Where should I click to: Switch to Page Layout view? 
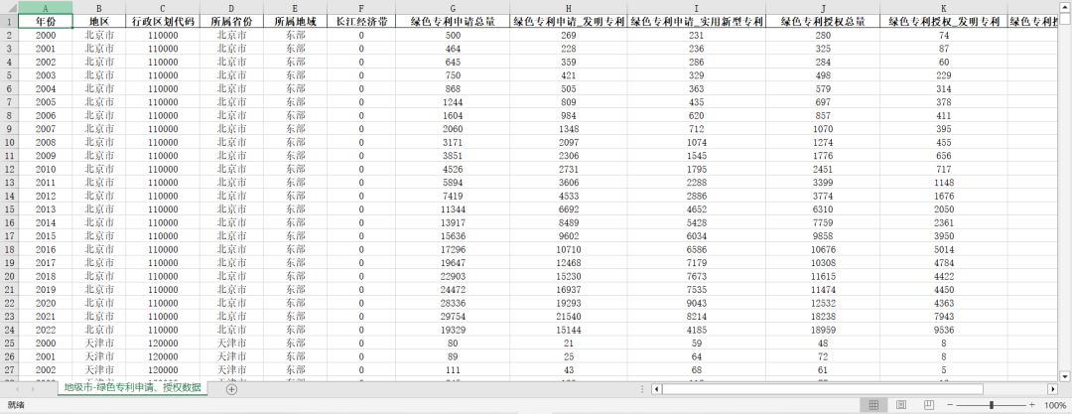(901, 405)
